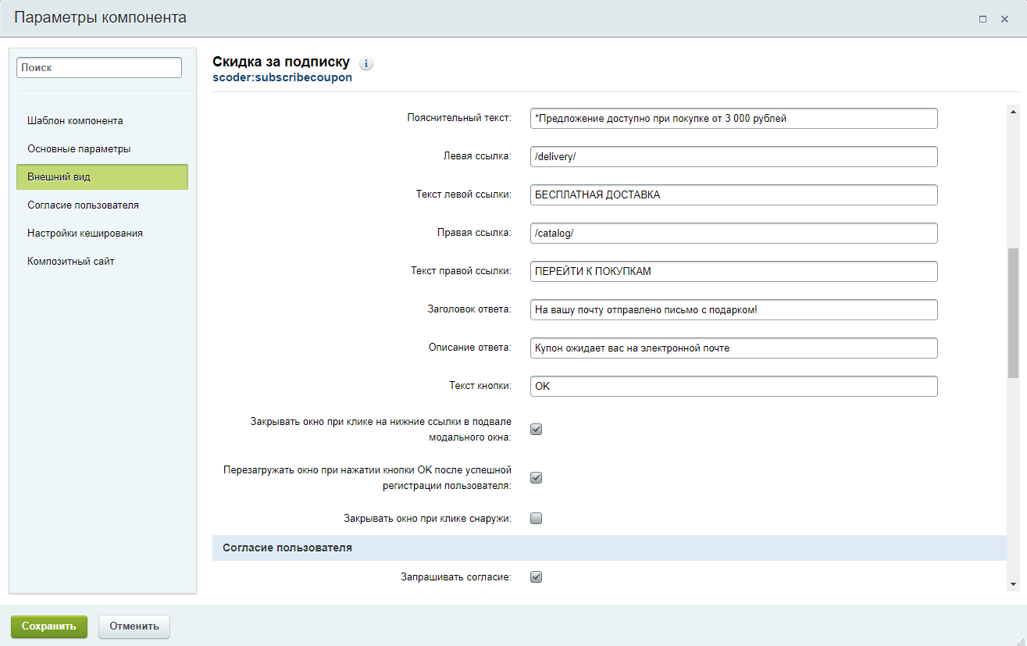Viewport: 1027px width, 646px height.
Task: Click the info icon next to component title
Action: coord(366,64)
